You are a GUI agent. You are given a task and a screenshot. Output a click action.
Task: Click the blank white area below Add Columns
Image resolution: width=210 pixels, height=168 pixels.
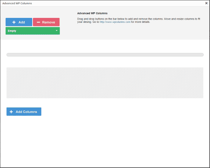pos(105,140)
